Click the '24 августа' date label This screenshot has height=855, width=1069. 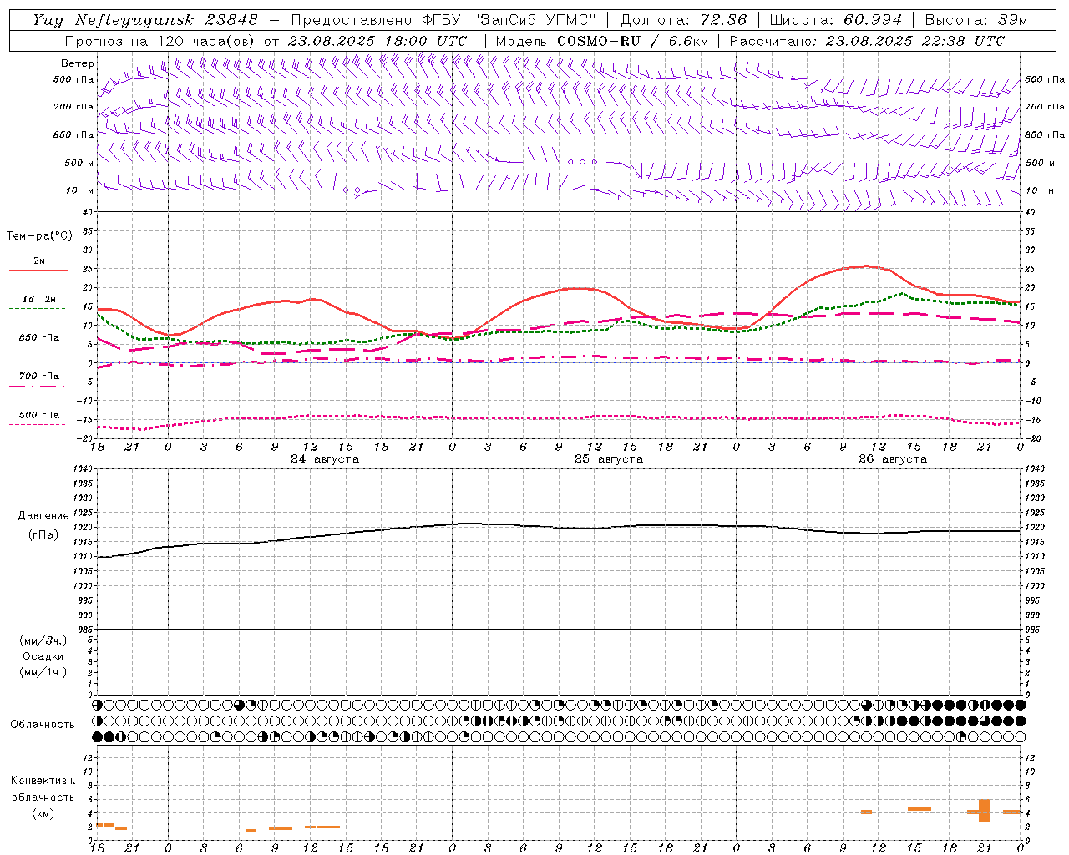[325, 459]
